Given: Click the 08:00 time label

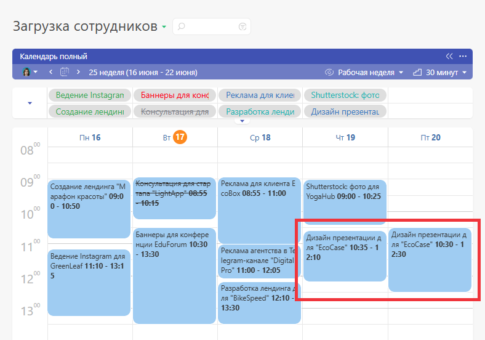Looking at the screenshot, I should pos(30,149).
